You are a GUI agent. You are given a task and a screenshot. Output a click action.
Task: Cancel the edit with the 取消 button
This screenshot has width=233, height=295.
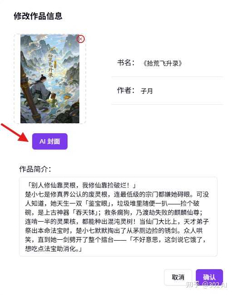(178, 277)
